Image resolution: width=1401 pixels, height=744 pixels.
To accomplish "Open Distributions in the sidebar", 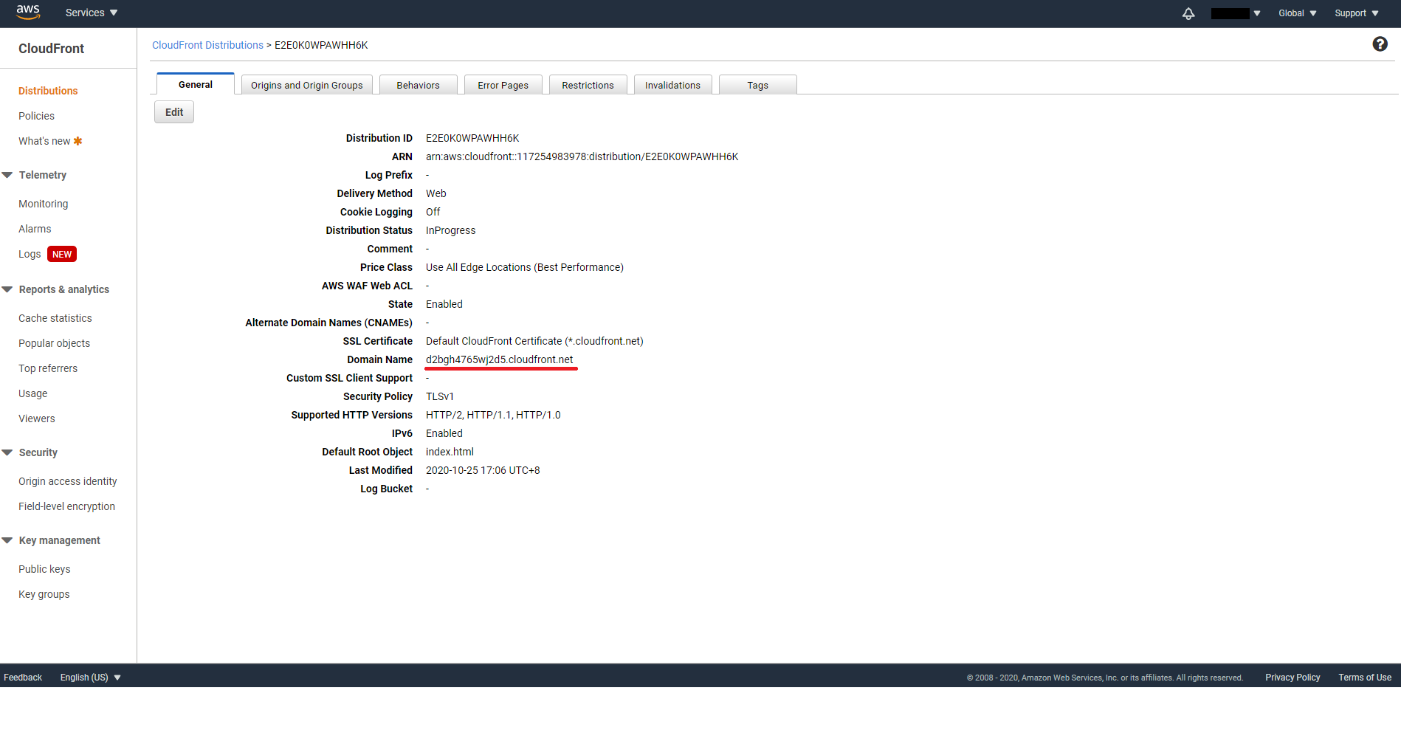I will click(x=48, y=91).
